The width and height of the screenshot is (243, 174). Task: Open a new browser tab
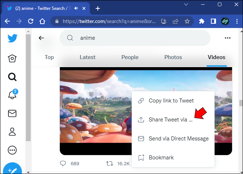[x=98, y=8]
